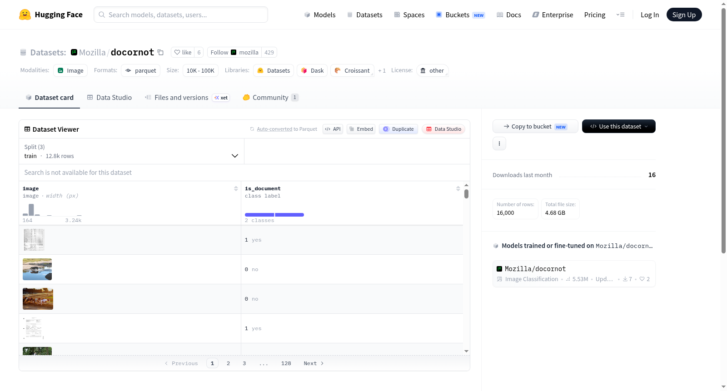Expand Use this dataset dropdown
727x391 pixels.
(x=619, y=126)
